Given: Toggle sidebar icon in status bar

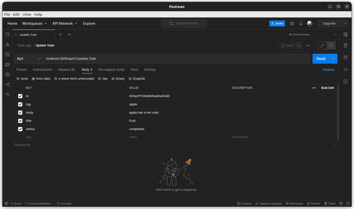Looking at the screenshot, I should pyautogui.click(x=6, y=204).
